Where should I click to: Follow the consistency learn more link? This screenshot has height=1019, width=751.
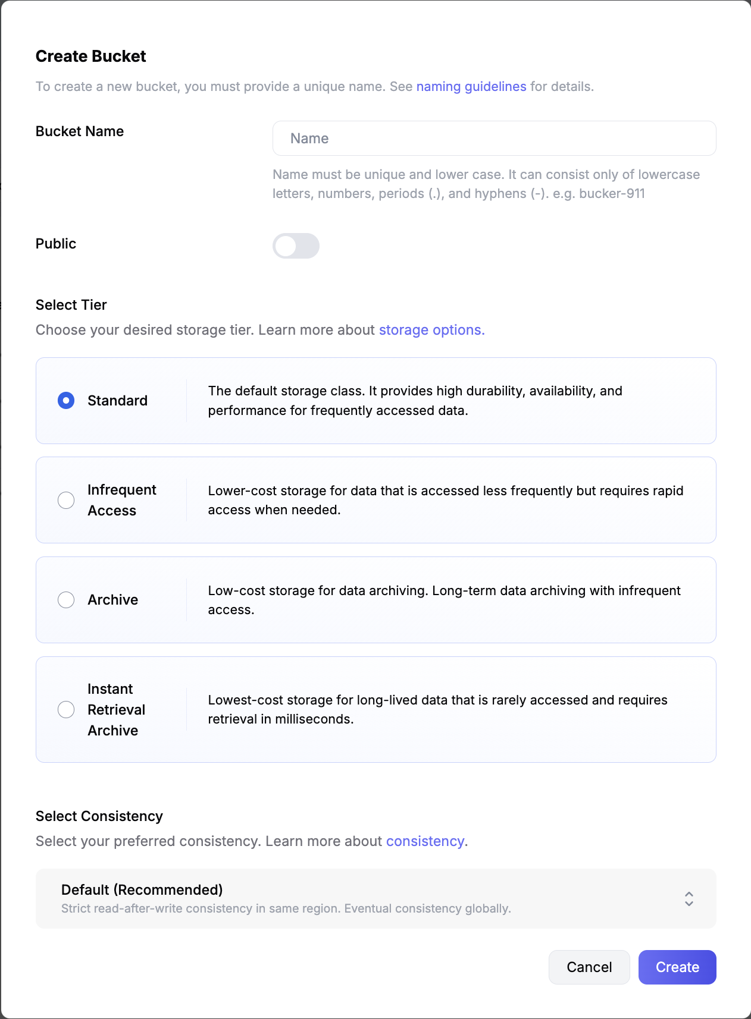point(425,841)
